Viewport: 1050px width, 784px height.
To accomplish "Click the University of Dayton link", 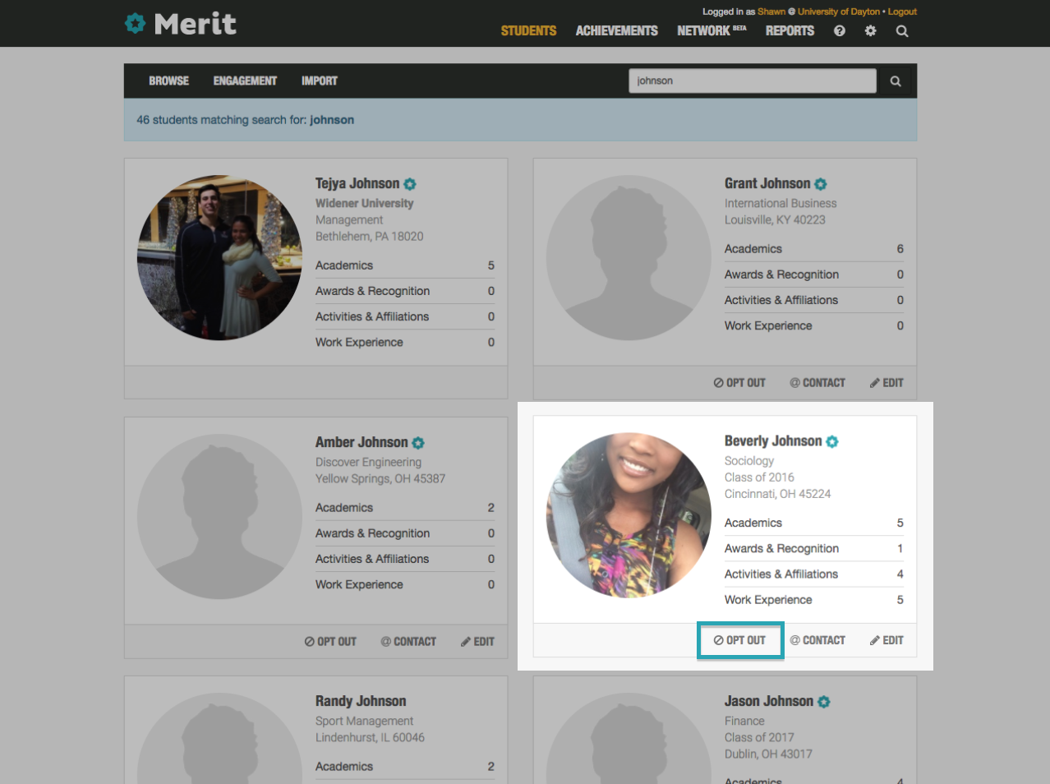I will [x=838, y=12].
